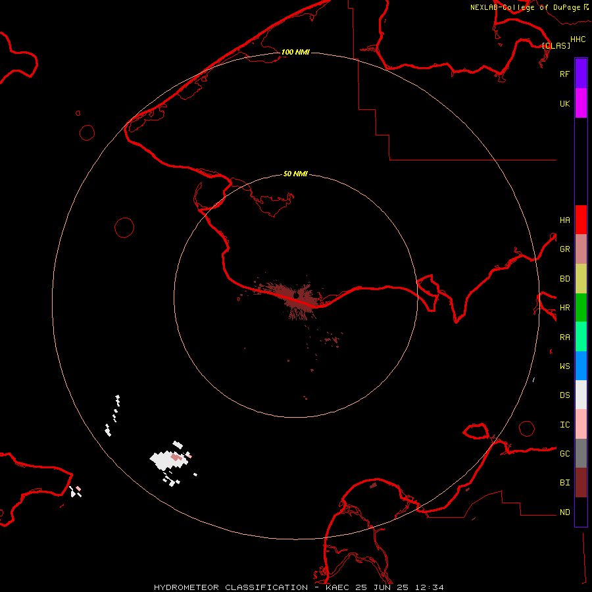The width and height of the screenshot is (592, 592).
Task: Click the BI legend label
Action: point(564,483)
